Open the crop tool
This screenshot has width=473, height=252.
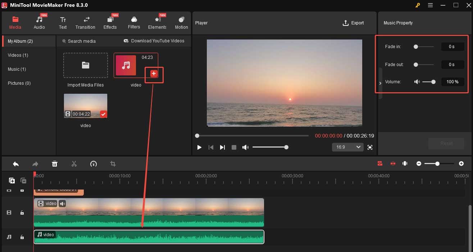point(113,164)
